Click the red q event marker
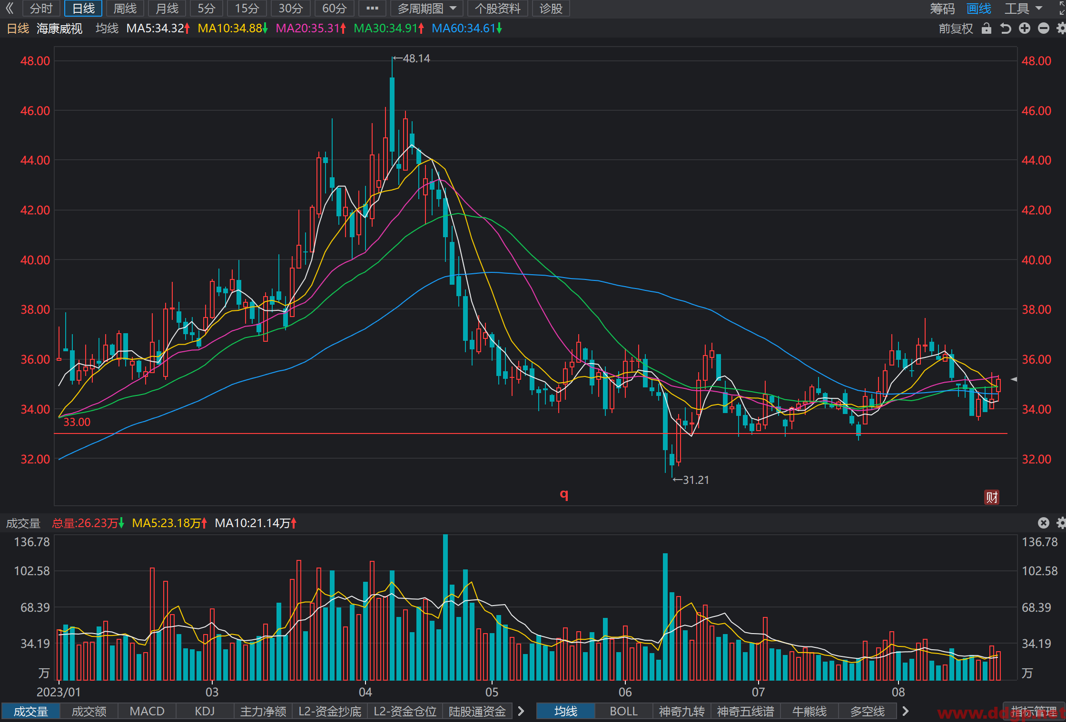This screenshot has width=1066, height=722. click(x=564, y=495)
